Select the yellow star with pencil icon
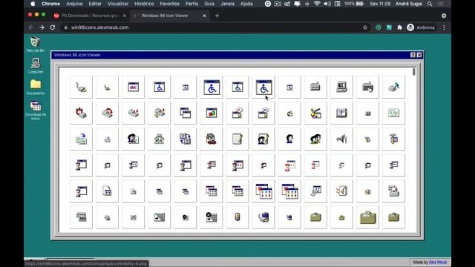This screenshot has width=475, height=267. tap(315, 113)
